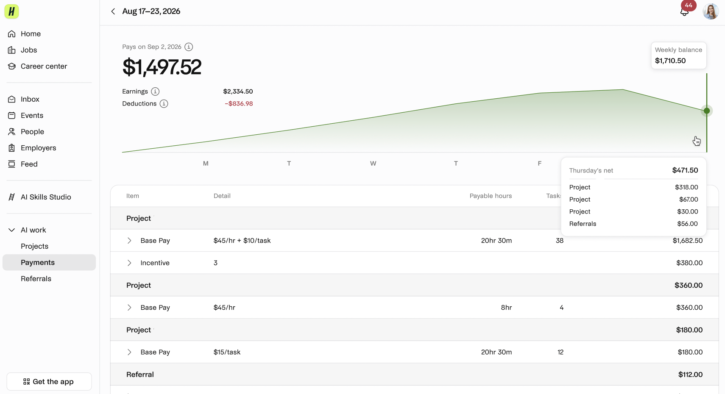Go back with the arrow beside Aug 17–23

click(x=113, y=11)
